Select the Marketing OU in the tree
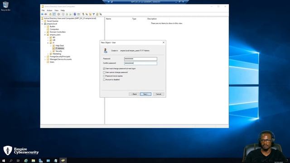Screen dimensions: 290x163 click(x=57, y=54)
